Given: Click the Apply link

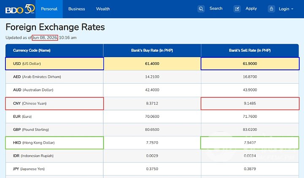Looking at the screenshot, I should (251, 8).
